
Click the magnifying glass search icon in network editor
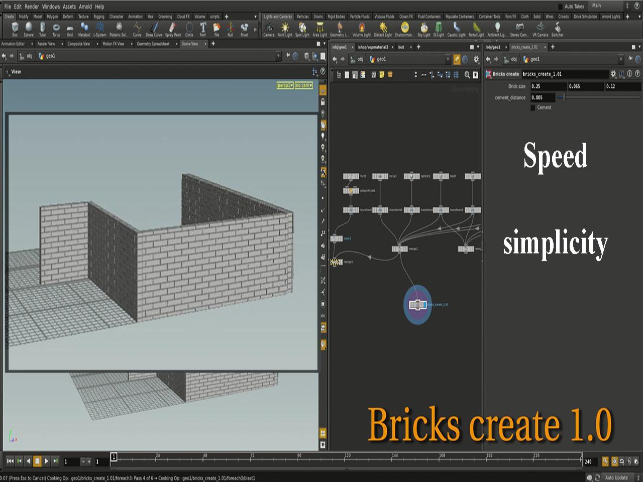pyautogui.click(x=467, y=75)
